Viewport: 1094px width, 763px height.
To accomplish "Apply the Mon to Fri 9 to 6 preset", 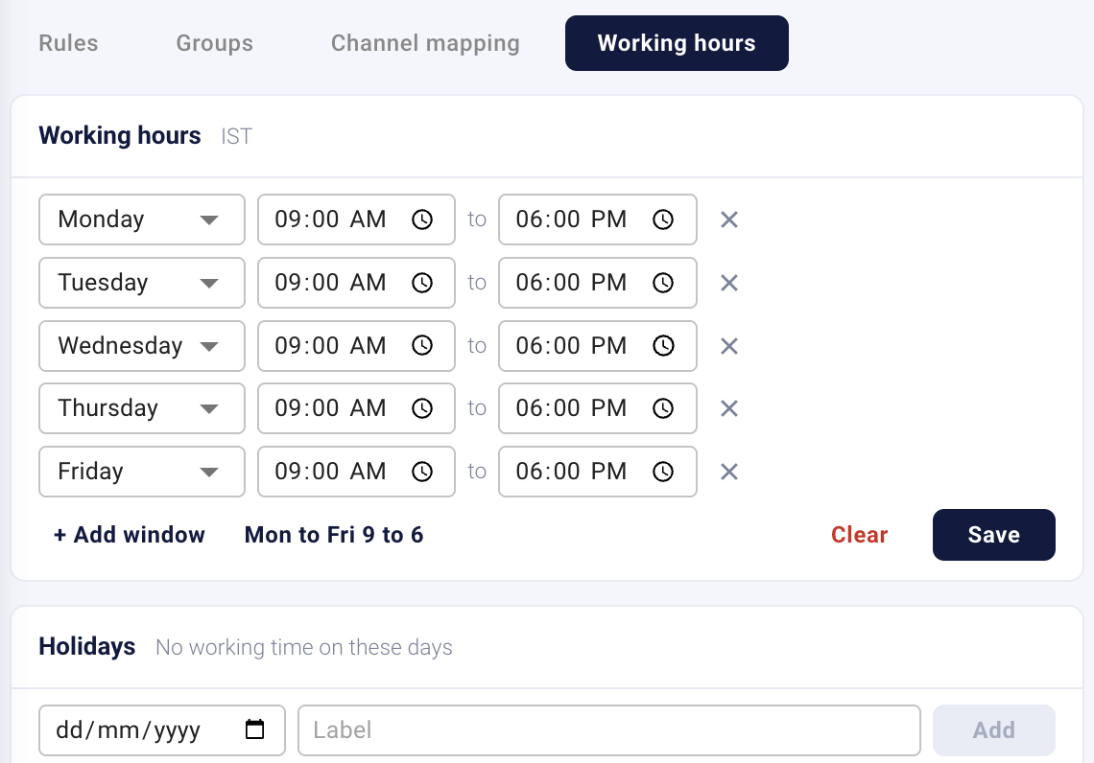I will pyautogui.click(x=334, y=535).
